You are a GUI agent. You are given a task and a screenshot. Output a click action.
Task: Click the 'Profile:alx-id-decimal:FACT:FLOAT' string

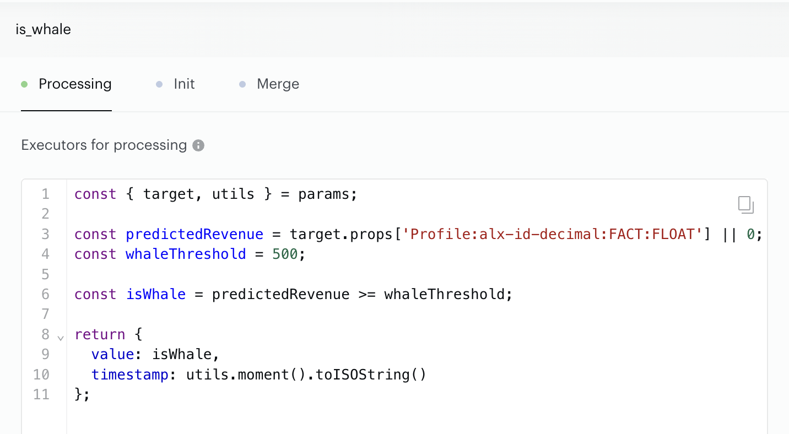pyautogui.click(x=553, y=234)
